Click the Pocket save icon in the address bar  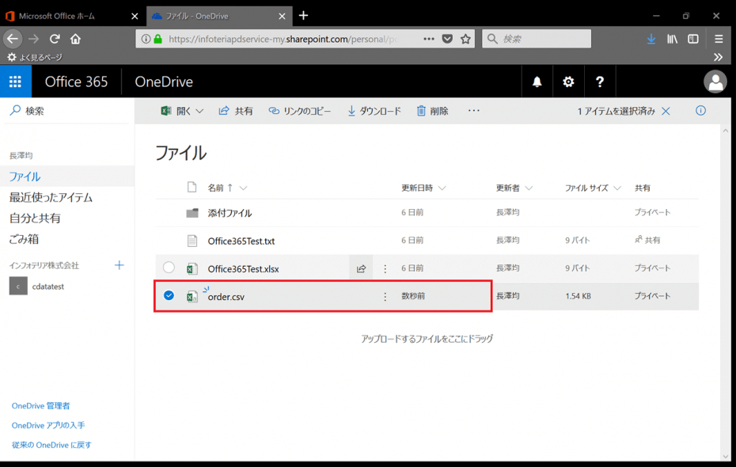pos(447,39)
